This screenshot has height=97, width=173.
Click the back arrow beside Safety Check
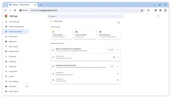51,21
